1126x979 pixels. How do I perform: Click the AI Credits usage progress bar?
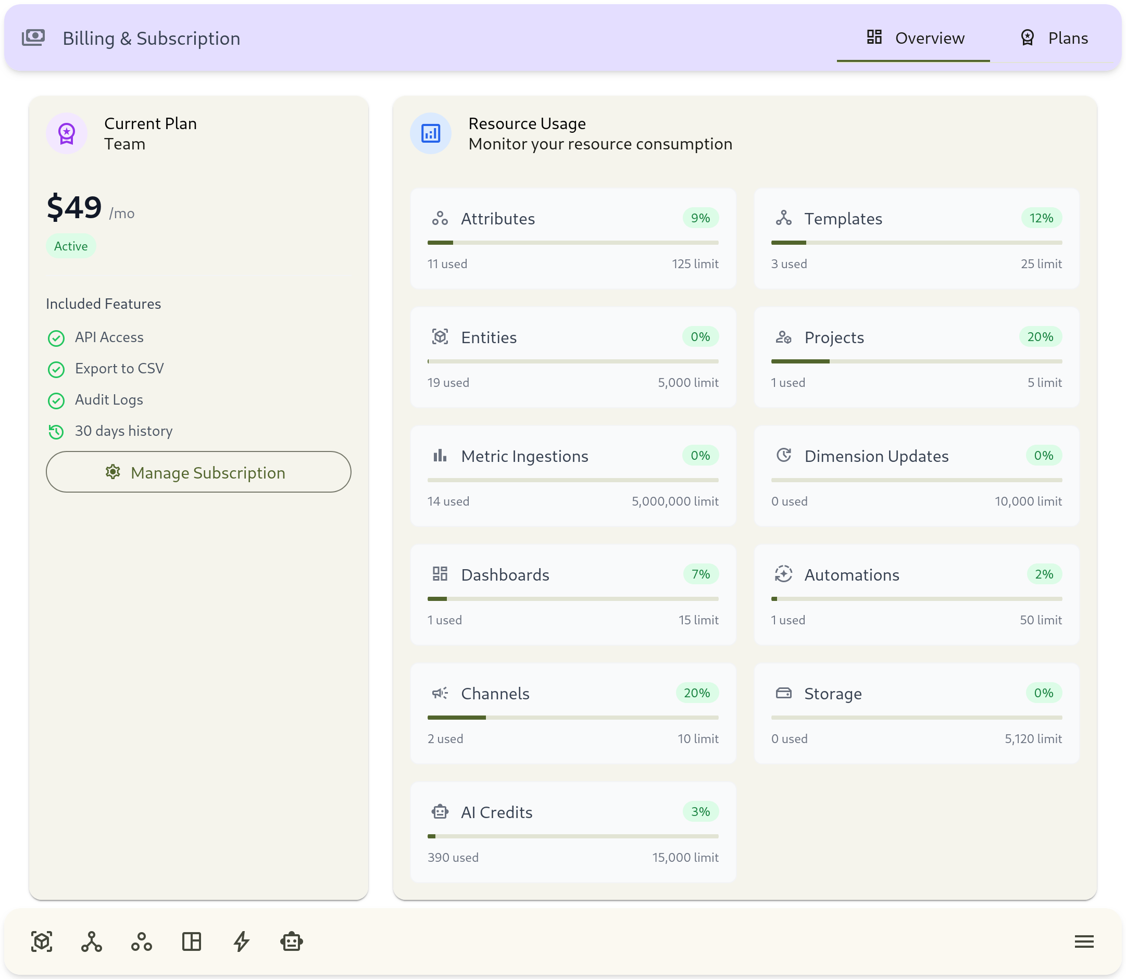(572, 836)
